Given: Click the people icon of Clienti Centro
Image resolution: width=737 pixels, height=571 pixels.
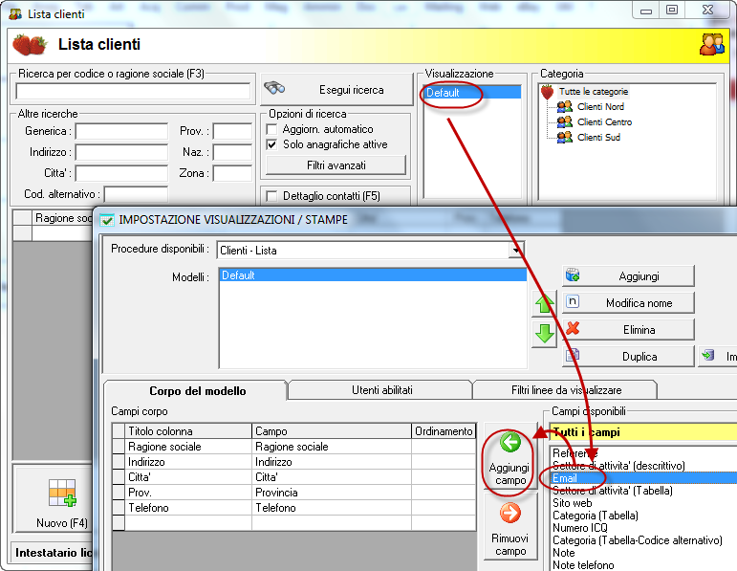Looking at the screenshot, I should click(565, 121).
